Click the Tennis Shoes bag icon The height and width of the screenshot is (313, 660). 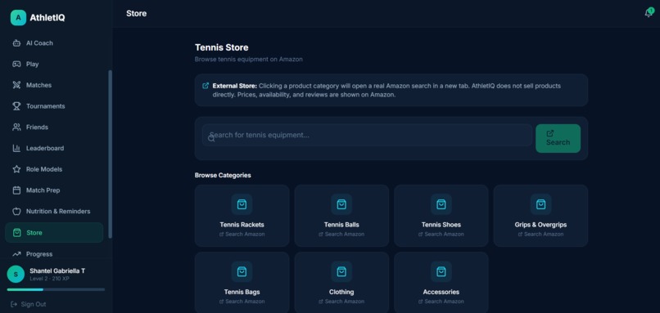(441, 204)
